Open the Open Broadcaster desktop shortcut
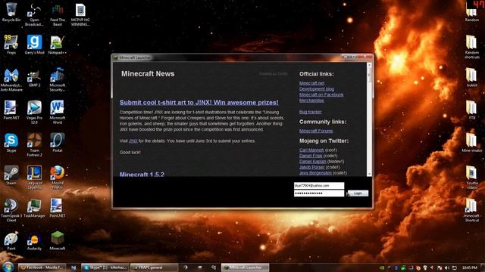The height and width of the screenshot is (272, 485). coord(34,14)
